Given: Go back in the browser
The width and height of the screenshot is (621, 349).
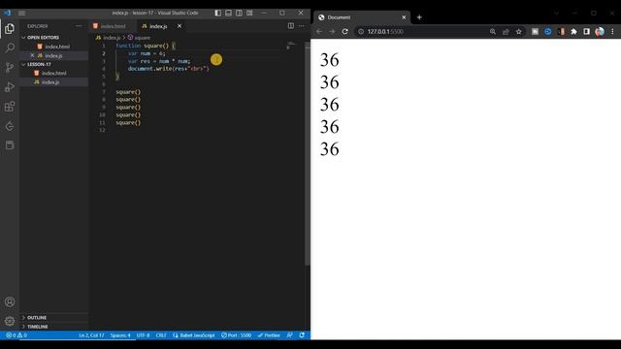Looking at the screenshot, I should (319, 32).
